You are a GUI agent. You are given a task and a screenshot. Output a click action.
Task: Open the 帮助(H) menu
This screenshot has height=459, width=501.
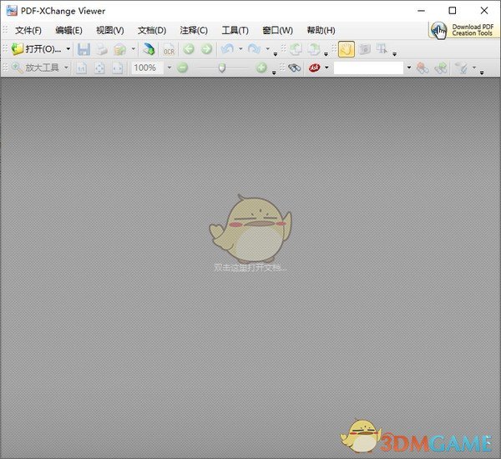click(321, 30)
